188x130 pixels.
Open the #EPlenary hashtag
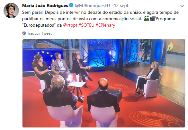(x=105, y=25)
